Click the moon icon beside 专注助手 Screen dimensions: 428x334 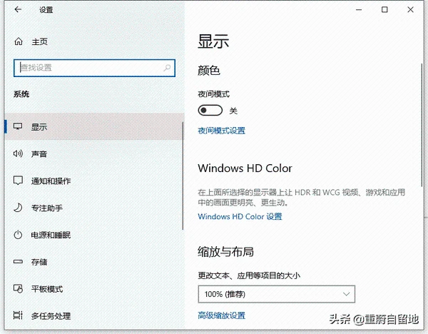[x=18, y=208]
